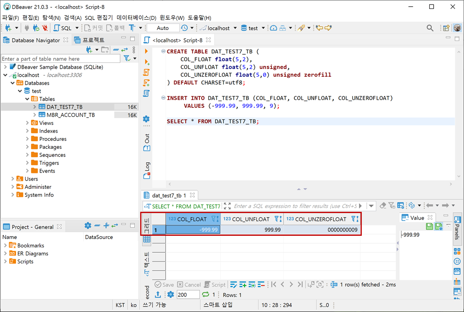
Task: Collapse the CREATE TABLE code fold marker
Action: [163, 51]
